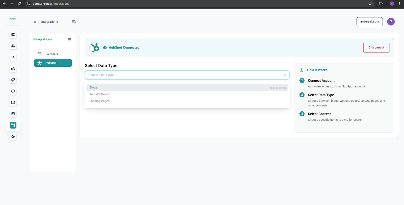View site information icon in address bar
This screenshot has width=404, height=205.
click(x=28, y=4)
